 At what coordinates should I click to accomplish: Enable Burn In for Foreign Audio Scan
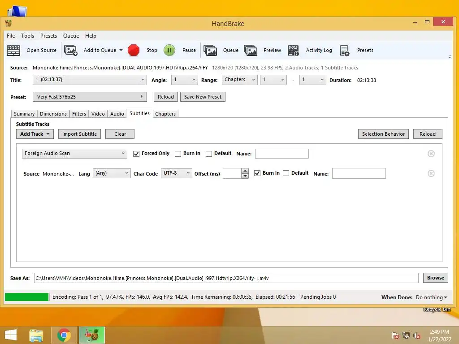178,154
